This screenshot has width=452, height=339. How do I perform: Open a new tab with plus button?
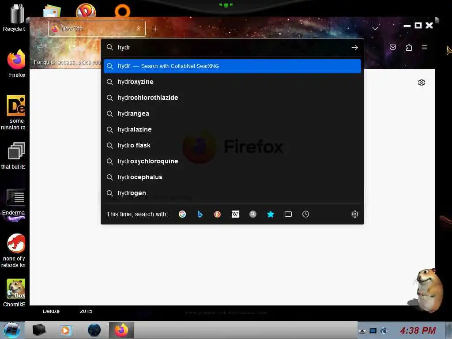(x=155, y=29)
